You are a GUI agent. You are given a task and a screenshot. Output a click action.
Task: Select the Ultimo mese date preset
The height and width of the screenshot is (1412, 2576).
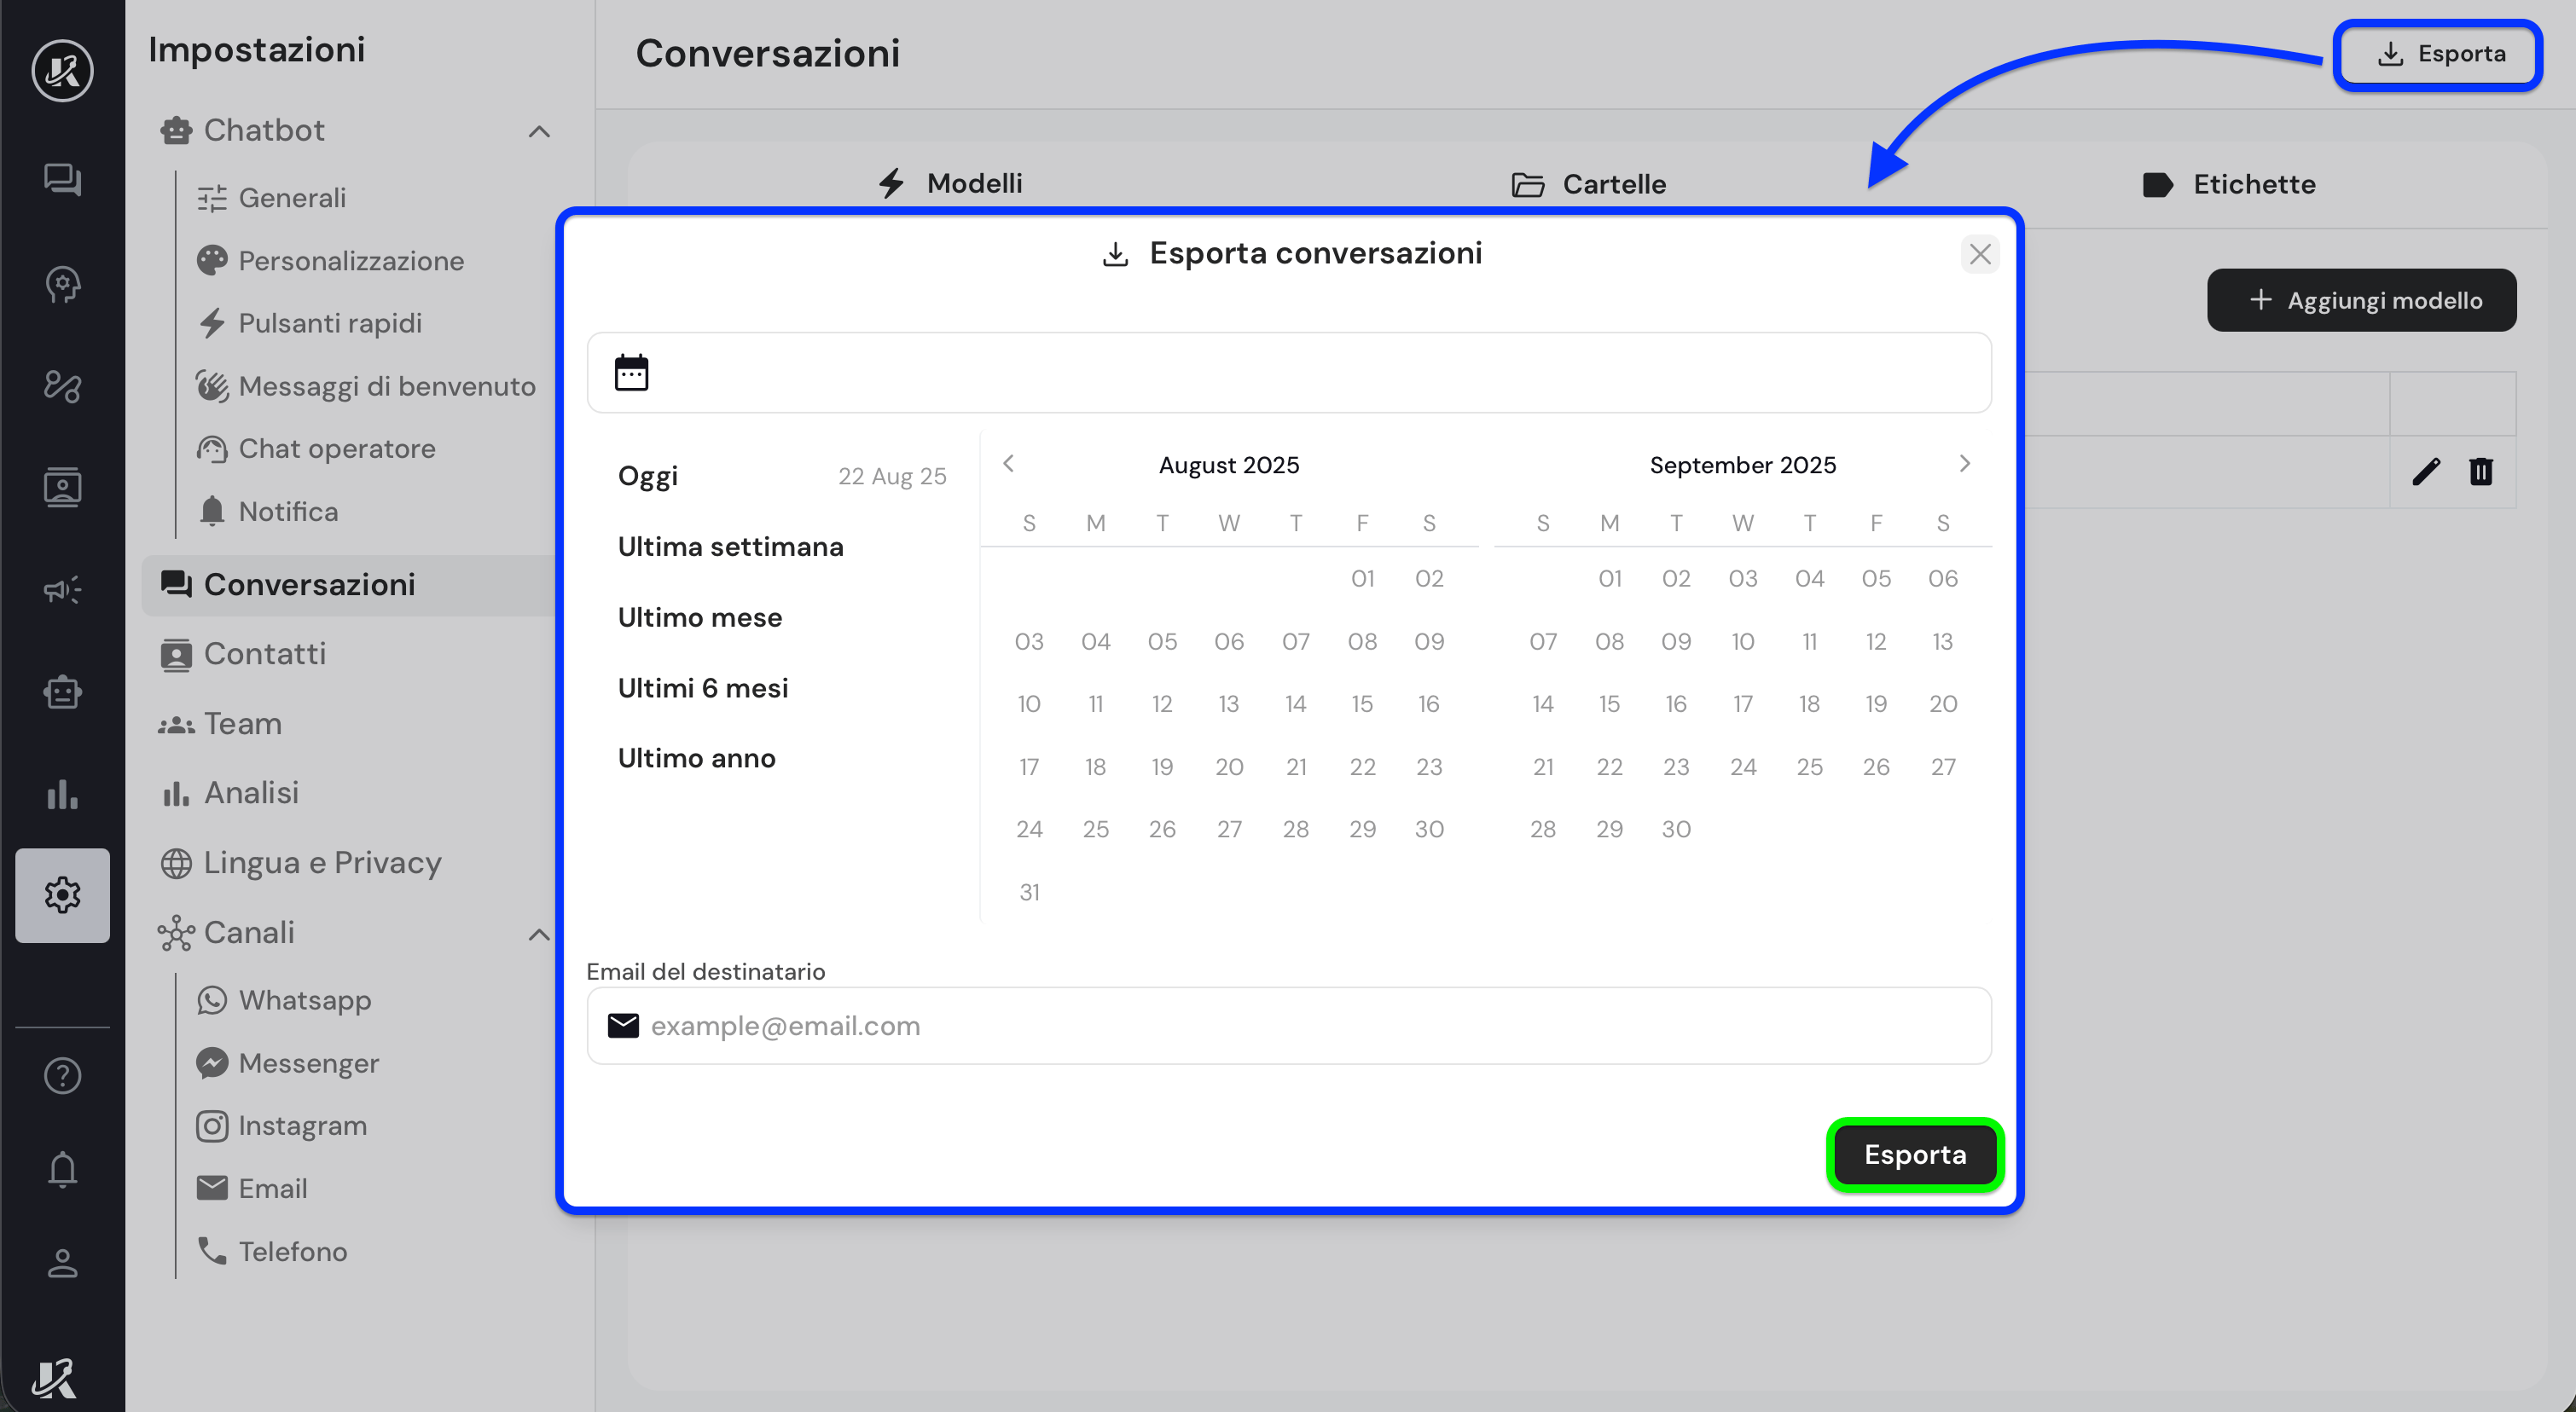click(699, 617)
